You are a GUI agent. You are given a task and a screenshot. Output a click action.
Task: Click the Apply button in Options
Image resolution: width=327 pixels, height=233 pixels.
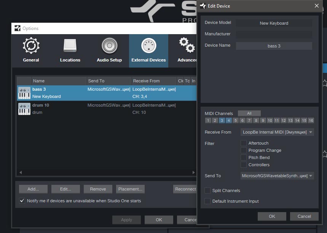tap(126, 220)
